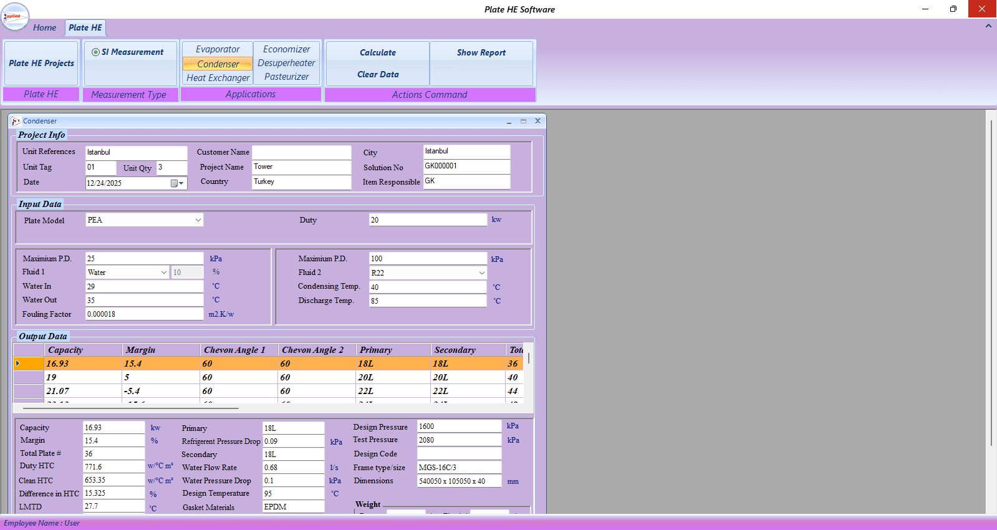The image size is (997, 530).
Task: Click the Employee Name status bar text
Action: (42, 523)
